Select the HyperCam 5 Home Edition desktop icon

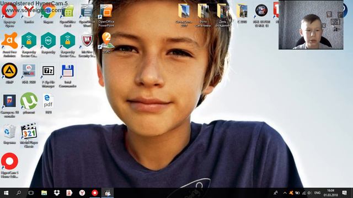[x=9, y=162]
